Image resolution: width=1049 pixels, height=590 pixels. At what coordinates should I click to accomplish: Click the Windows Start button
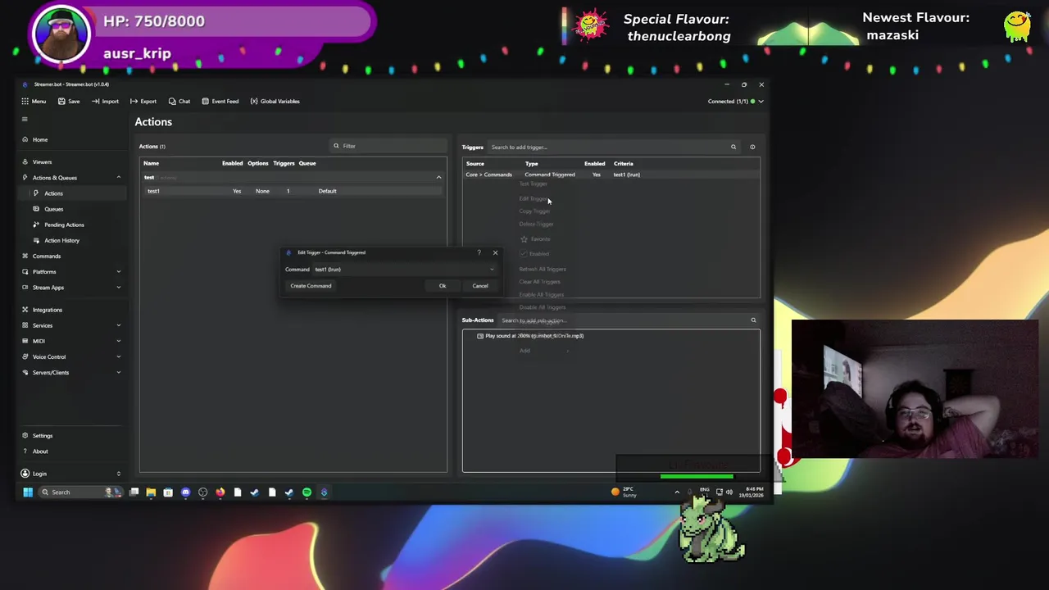tap(27, 492)
